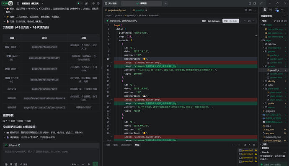Add a new terminal with the plus icon

[232, 145]
